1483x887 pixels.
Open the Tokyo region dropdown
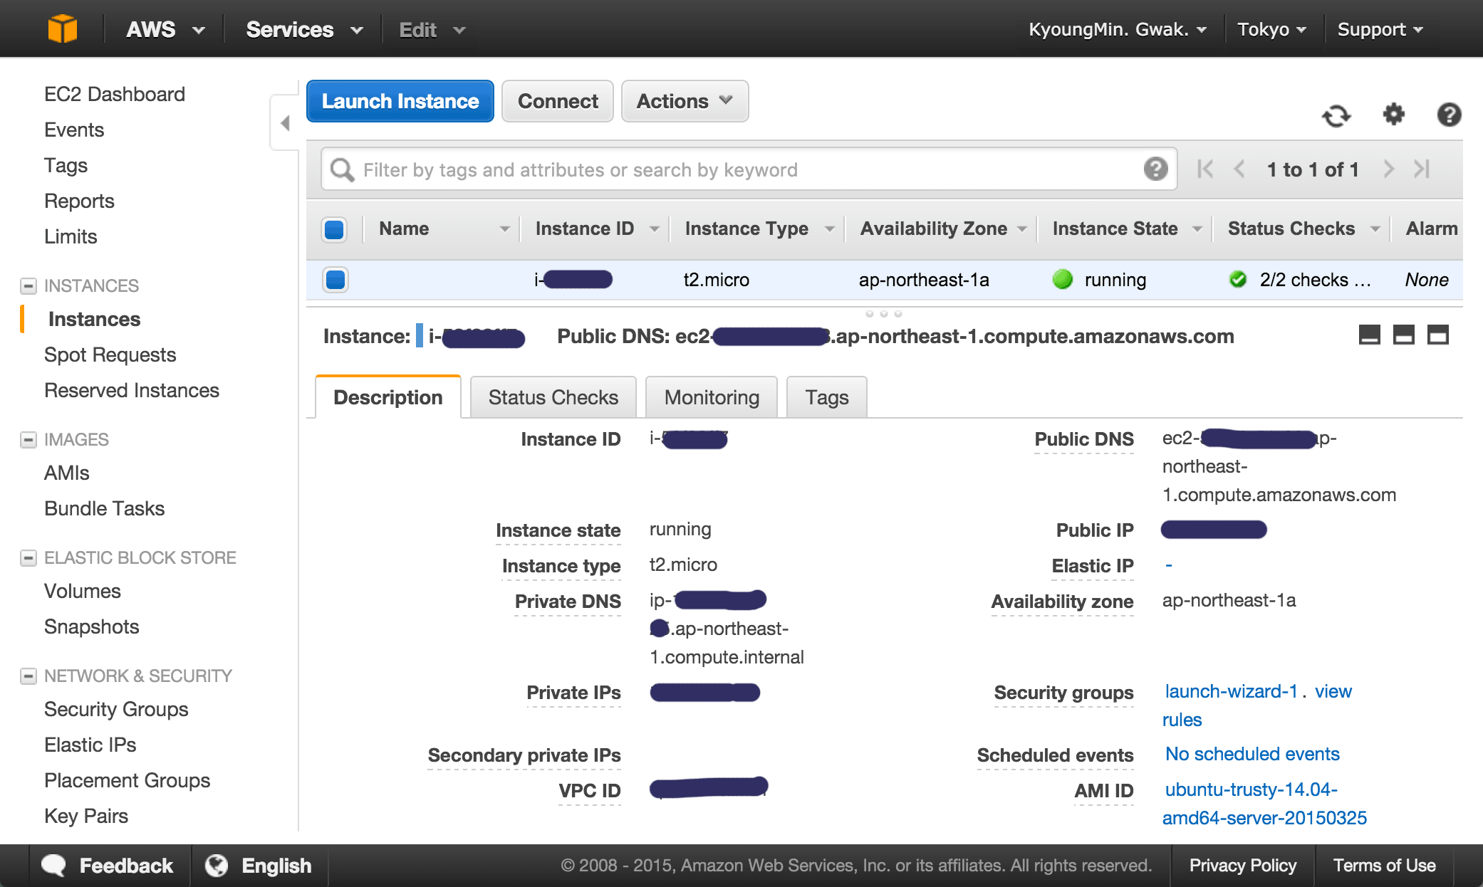point(1271,29)
